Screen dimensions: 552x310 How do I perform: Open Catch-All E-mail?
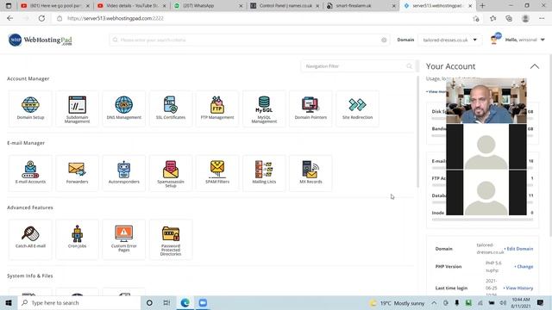[x=30, y=239]
